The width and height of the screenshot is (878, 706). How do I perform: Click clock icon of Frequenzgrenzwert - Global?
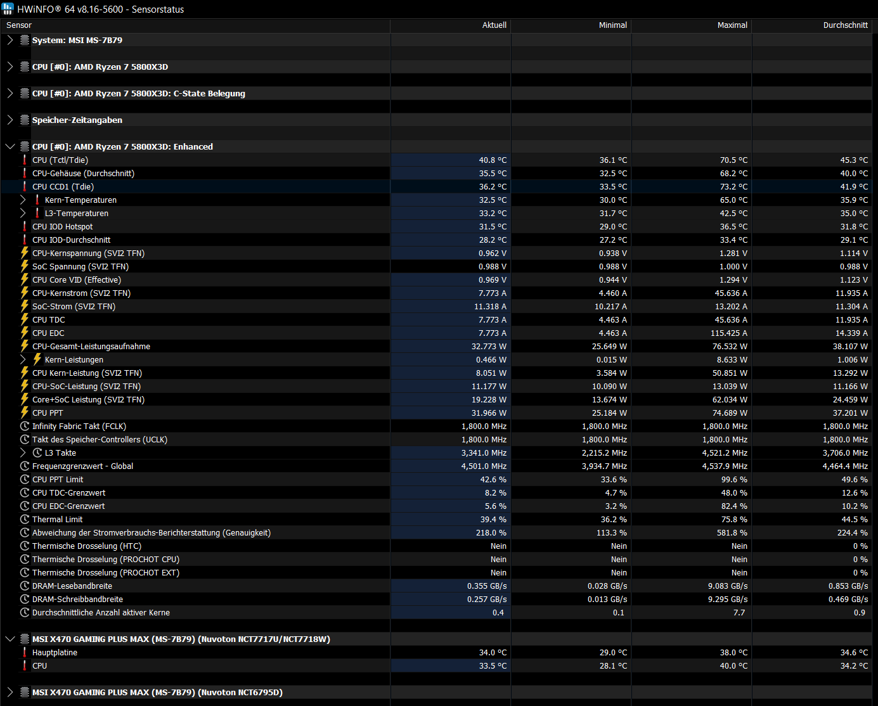(x=25, y=466)
